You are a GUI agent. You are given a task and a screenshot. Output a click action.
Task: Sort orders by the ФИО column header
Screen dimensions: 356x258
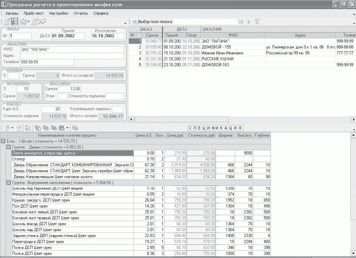click(x=233, y=35)
